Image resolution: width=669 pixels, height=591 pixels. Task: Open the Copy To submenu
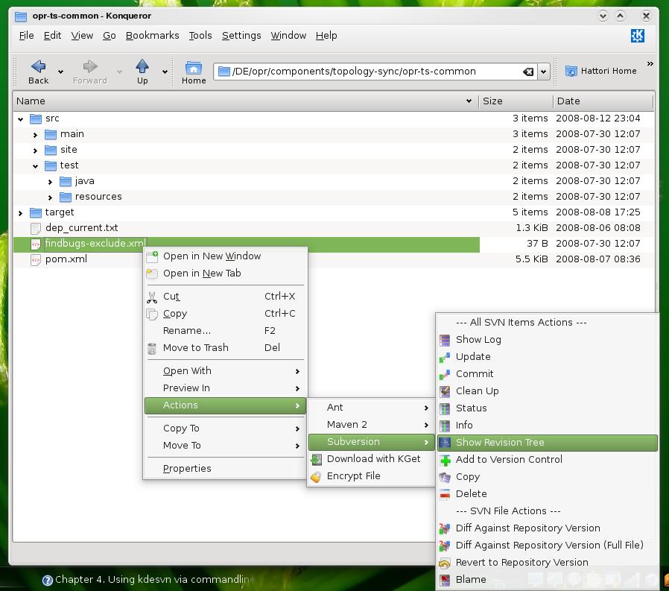click(x=225, y=428)
